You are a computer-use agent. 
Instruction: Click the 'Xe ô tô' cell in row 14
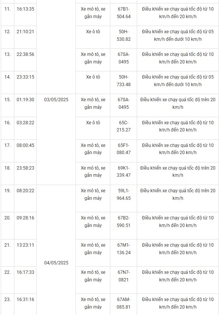(x=93, y=83)
